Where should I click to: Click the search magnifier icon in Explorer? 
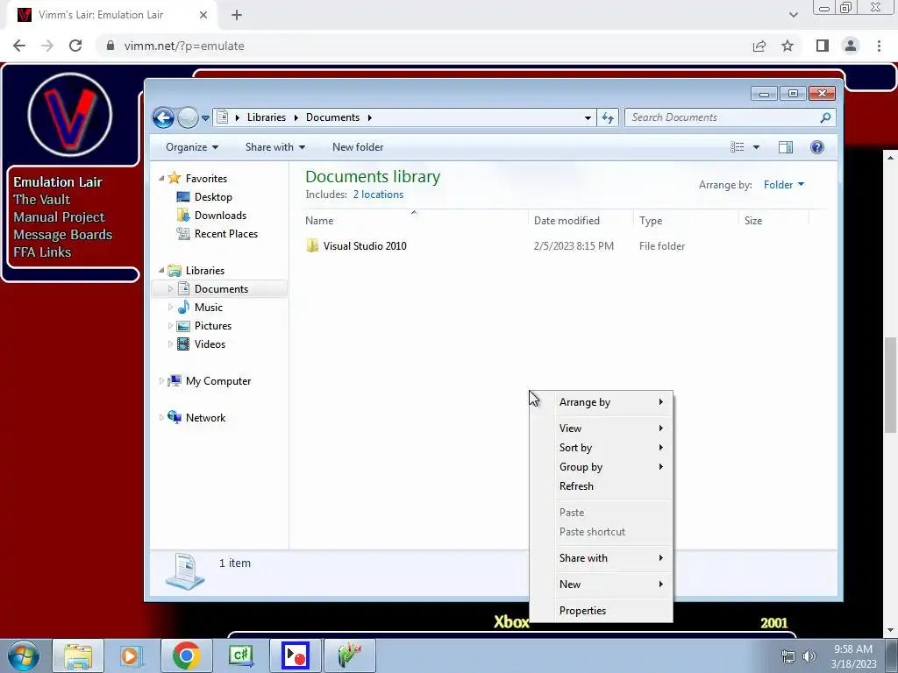(825, 117)
